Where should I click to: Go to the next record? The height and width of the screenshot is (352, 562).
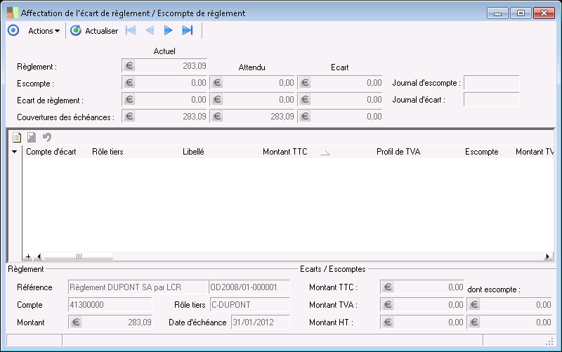[168, 30]
